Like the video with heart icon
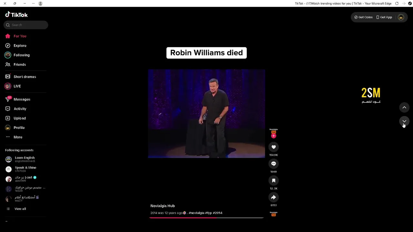The width and height of the screenshot is (413, 232). click(274, 147)
